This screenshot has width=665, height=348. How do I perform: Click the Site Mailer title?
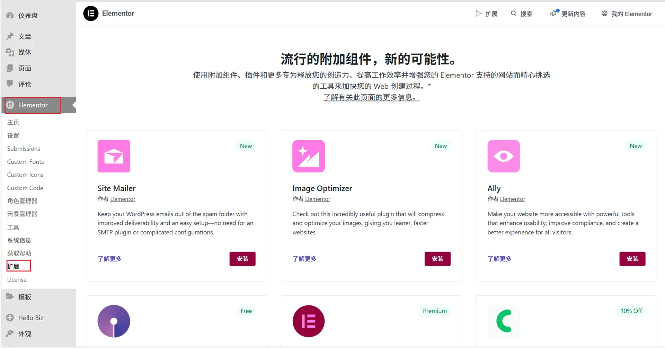point(116,188)
